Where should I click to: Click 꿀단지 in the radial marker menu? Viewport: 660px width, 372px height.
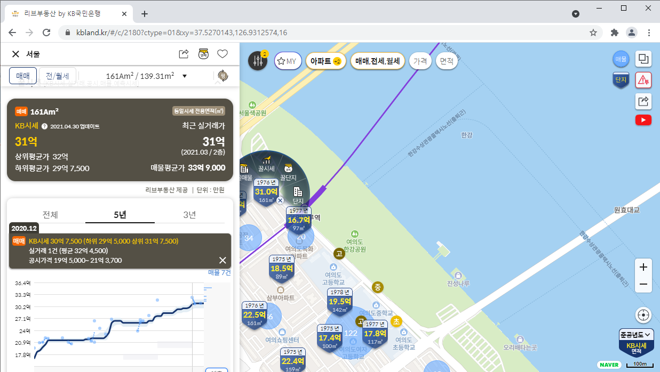click(x=288, y=172)
